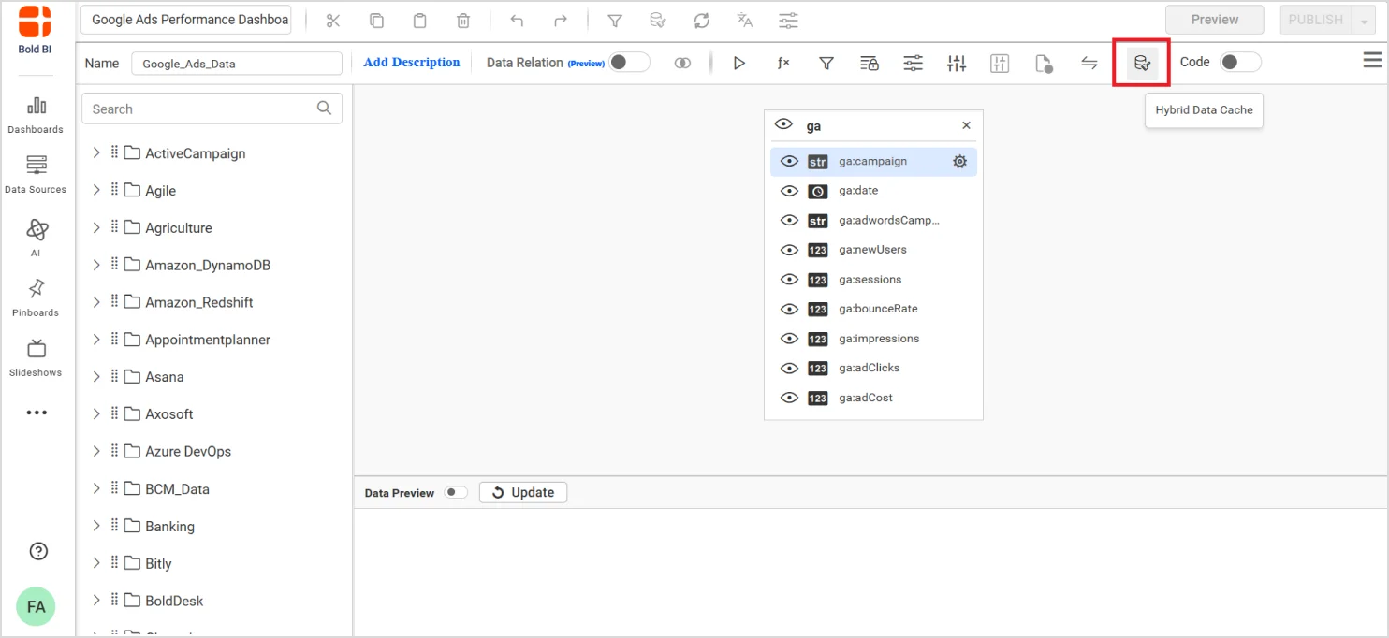1389x638 pixels.
Task: Open Pinboards in the sidebar
Action: tap(36, 297)
